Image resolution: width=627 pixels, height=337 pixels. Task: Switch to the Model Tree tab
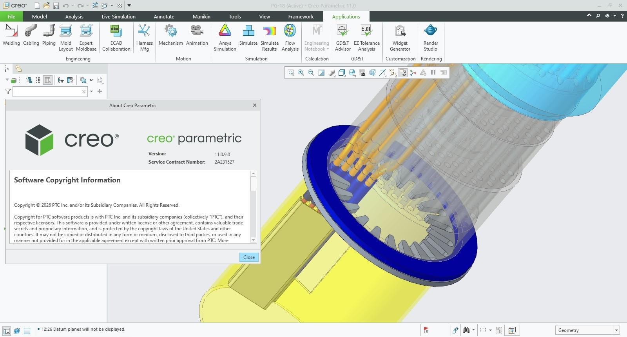point(7,69)
